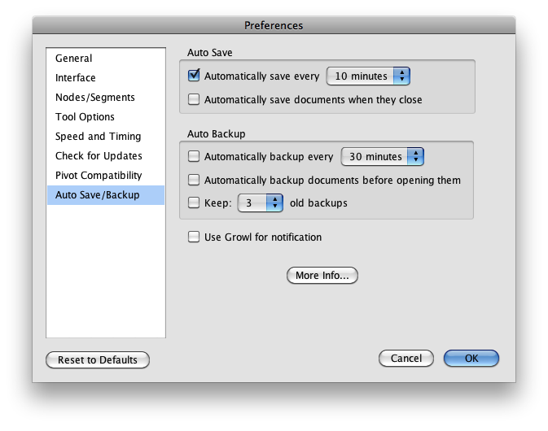Open the 10 minutes auto save dropdown

368,76
